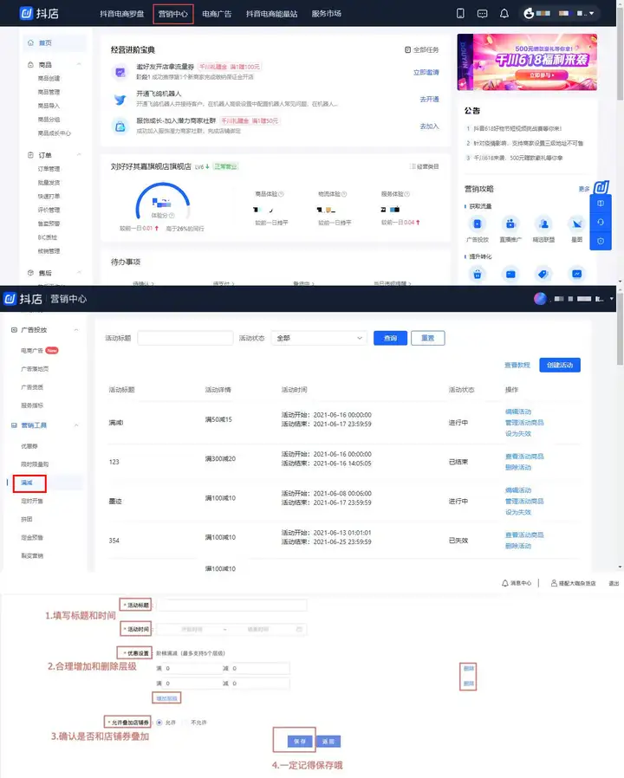The width and height of the screenshot is (624, 778).
Task: Collapse the 订单 section in the sidebar
Action: (79, 155)
